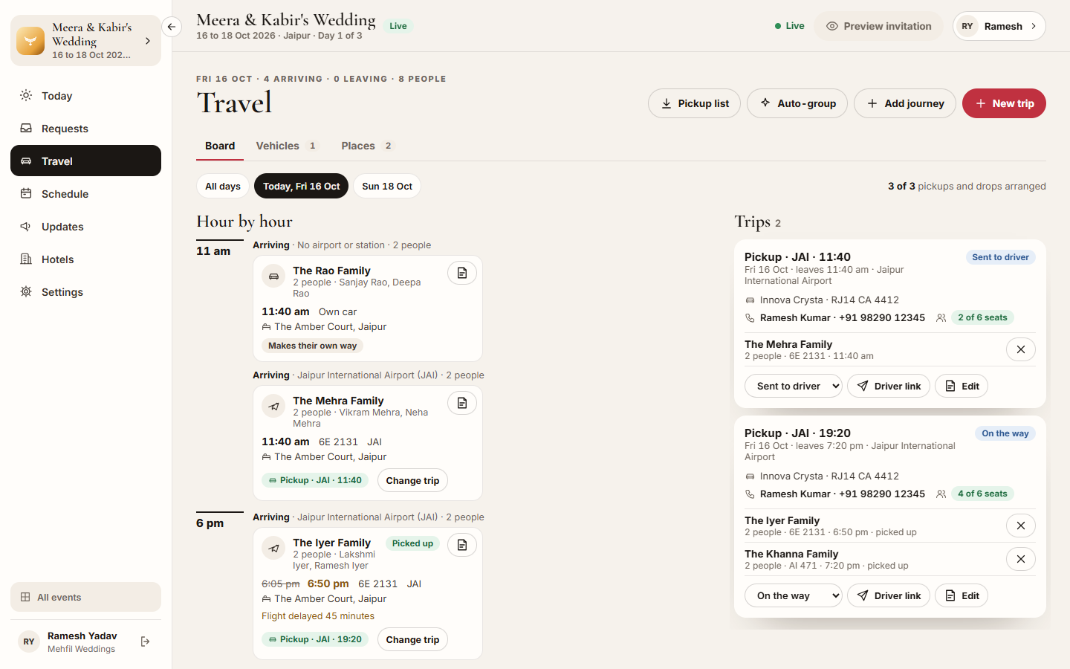Screen dimensions: 1070x669
Task: Open notes icon on Rao Family card
Action: pos(462,273)
